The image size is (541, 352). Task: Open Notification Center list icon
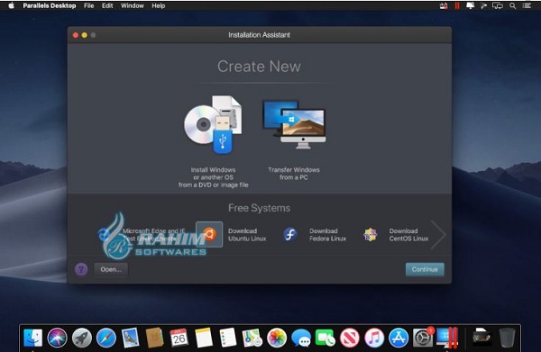tap(527, 6)
